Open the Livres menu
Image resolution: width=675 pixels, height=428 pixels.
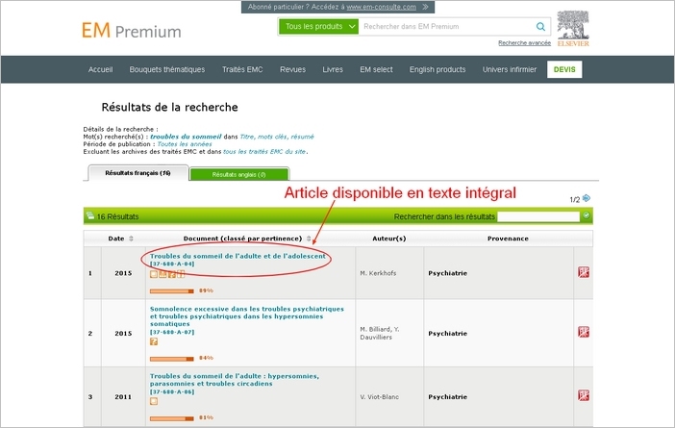pos(333,69)
